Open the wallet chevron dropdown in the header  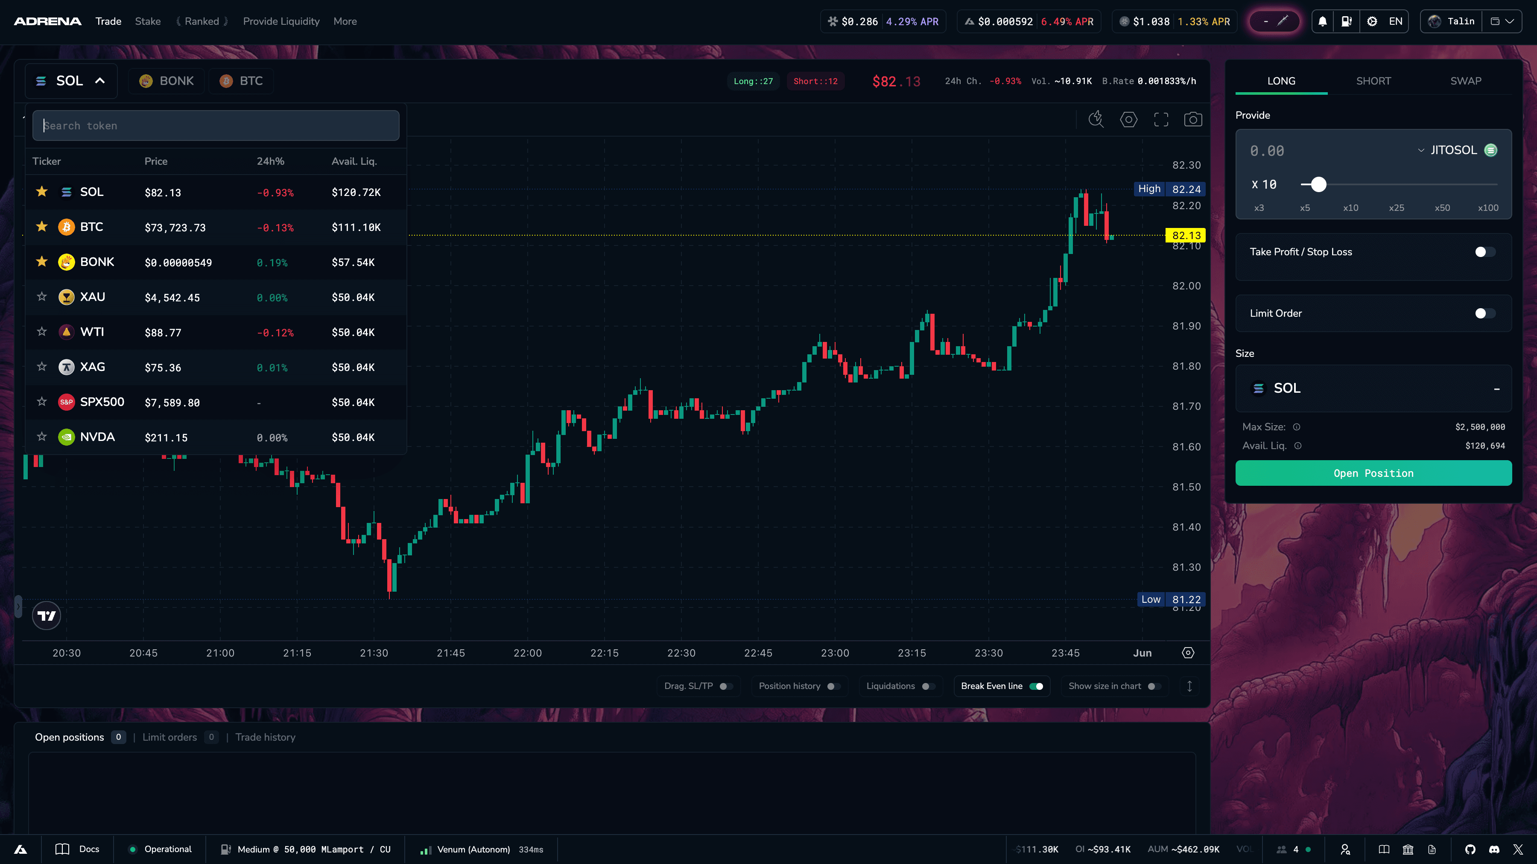click(x=1502, y=21)
